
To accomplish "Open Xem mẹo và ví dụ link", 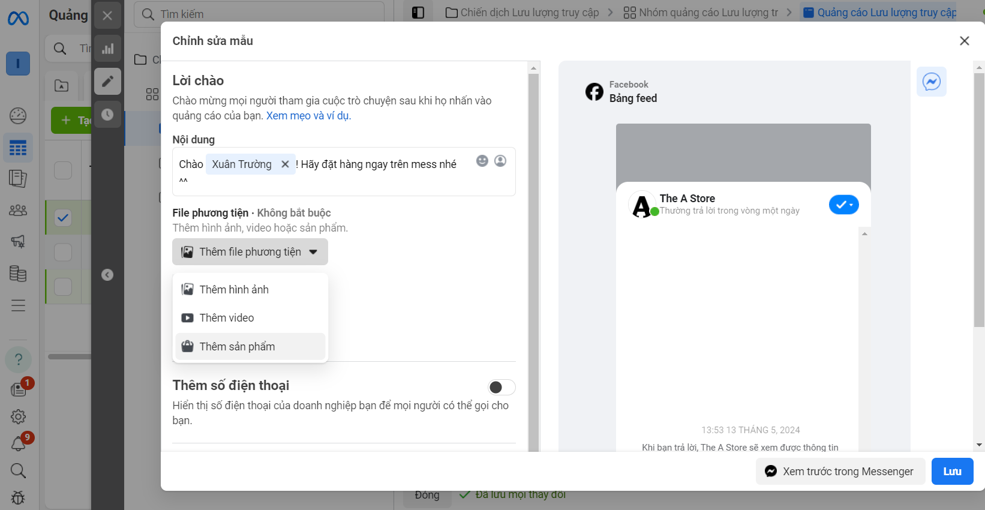I will 308,116.
